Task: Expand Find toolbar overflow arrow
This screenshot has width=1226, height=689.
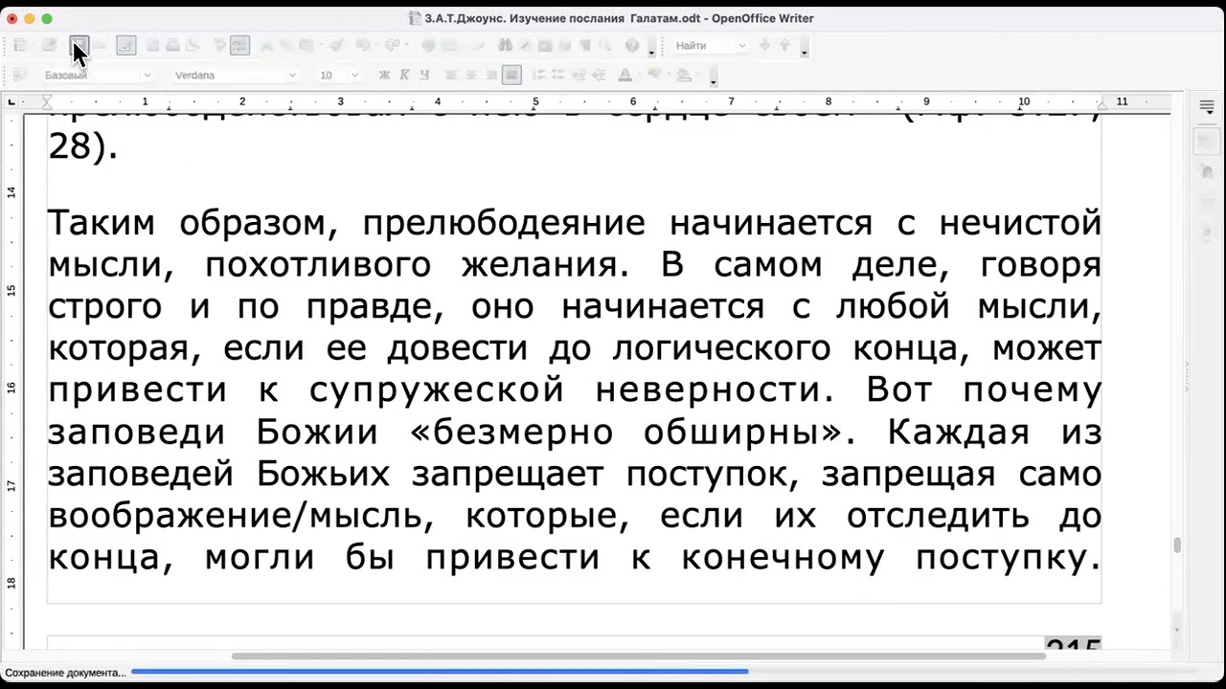Action: click(805, 47)
